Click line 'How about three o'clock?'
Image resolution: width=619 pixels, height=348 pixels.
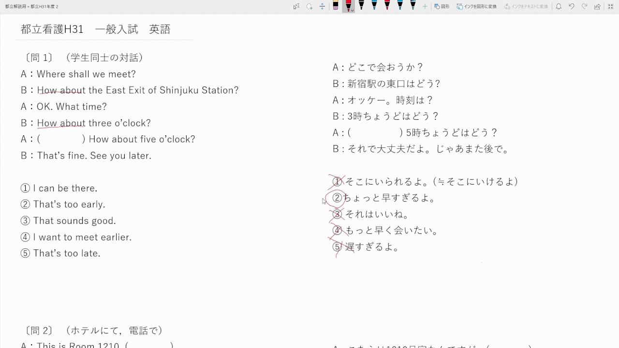(x=94, y=123)
